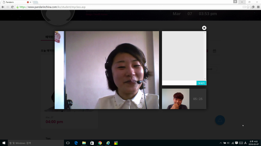Click the teacher's main video feed

107,70
